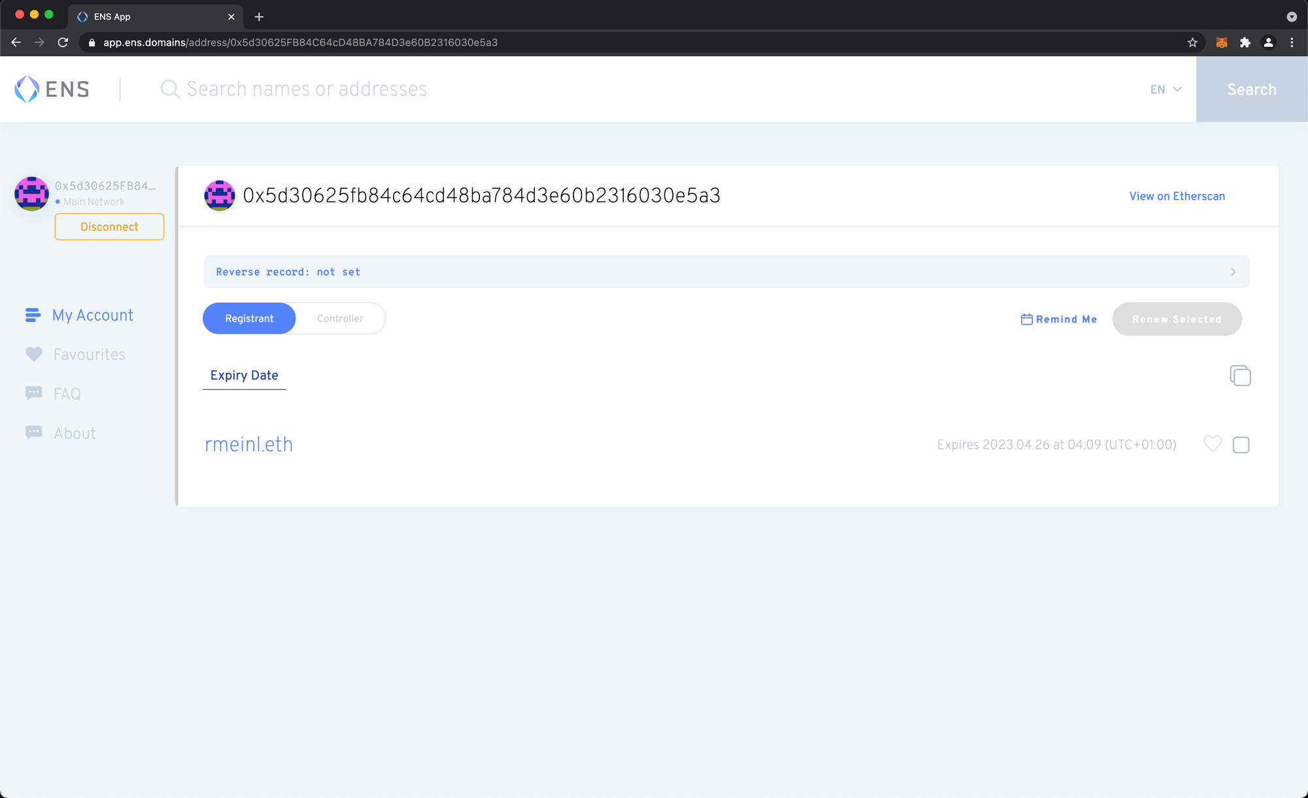Screen dimensions: 1308x798
Task: Click the browser address bar URL
Action: click(300, 43)
